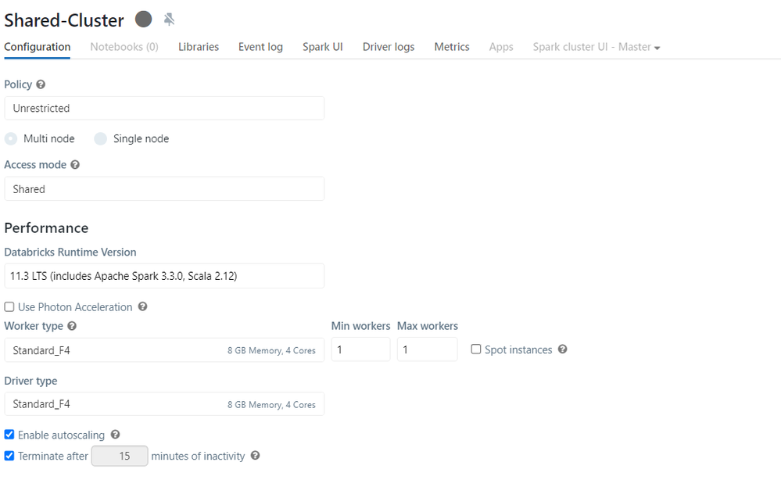Expand the Worker type Standard_F4 dropdown
781x480 pixels.
coord(164,350)
